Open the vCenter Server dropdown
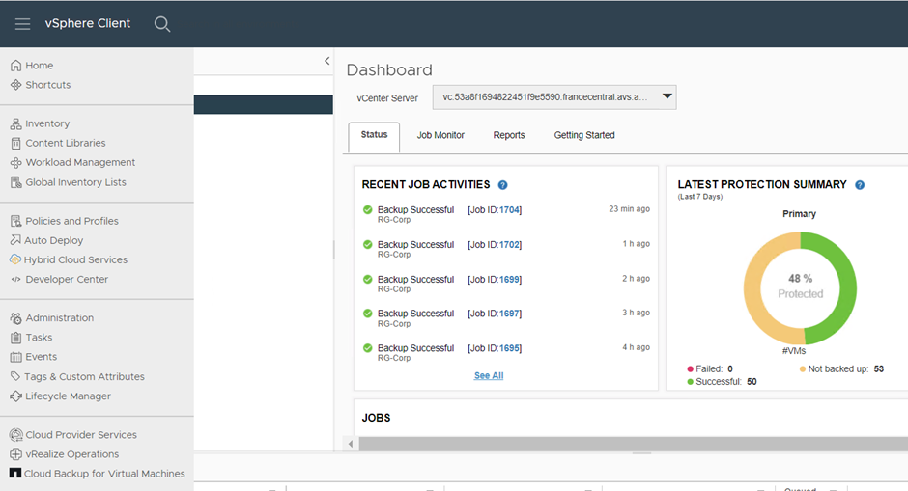 (x=554, y=97)
